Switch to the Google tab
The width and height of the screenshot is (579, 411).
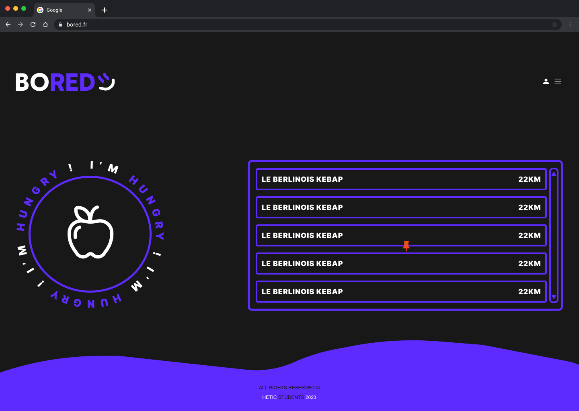[x=60, y=10]
